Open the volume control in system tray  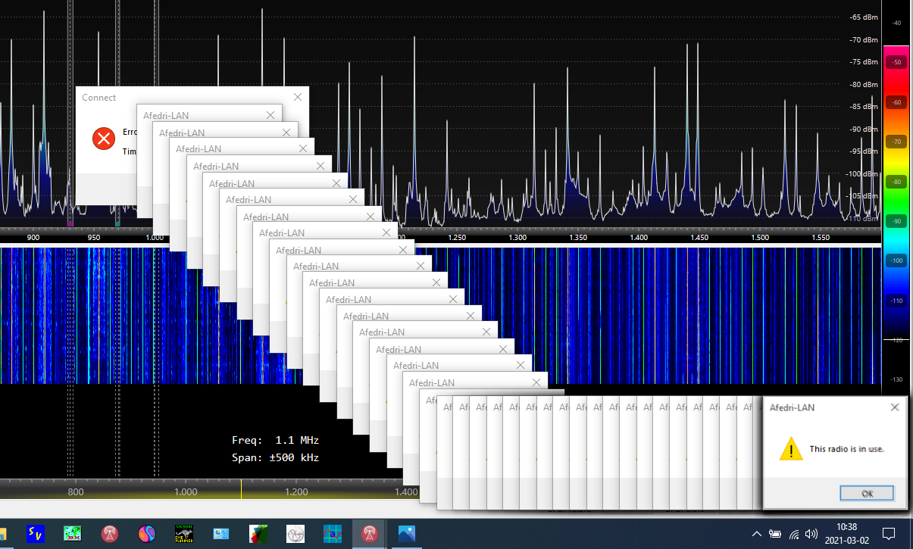tap(811, 534)
